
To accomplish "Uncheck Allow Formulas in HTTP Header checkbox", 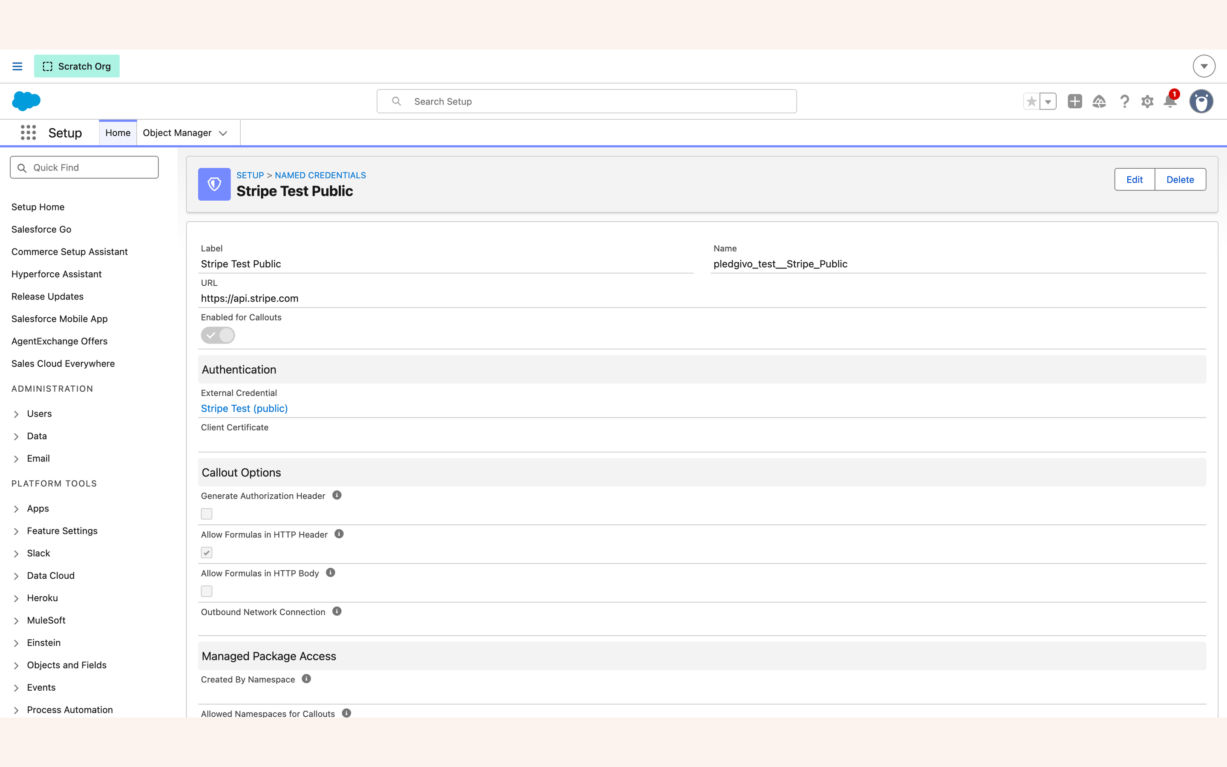I will [206, 552].
